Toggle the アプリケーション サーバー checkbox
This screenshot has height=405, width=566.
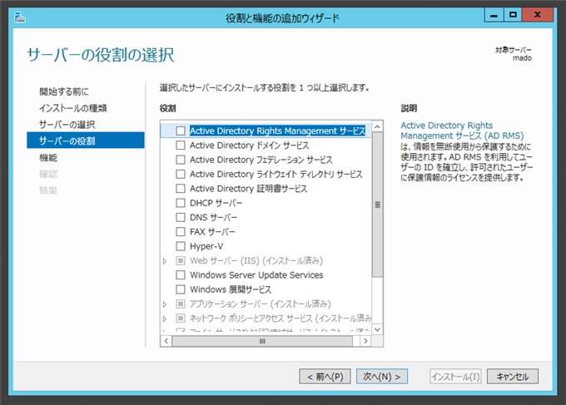(181, 304)
